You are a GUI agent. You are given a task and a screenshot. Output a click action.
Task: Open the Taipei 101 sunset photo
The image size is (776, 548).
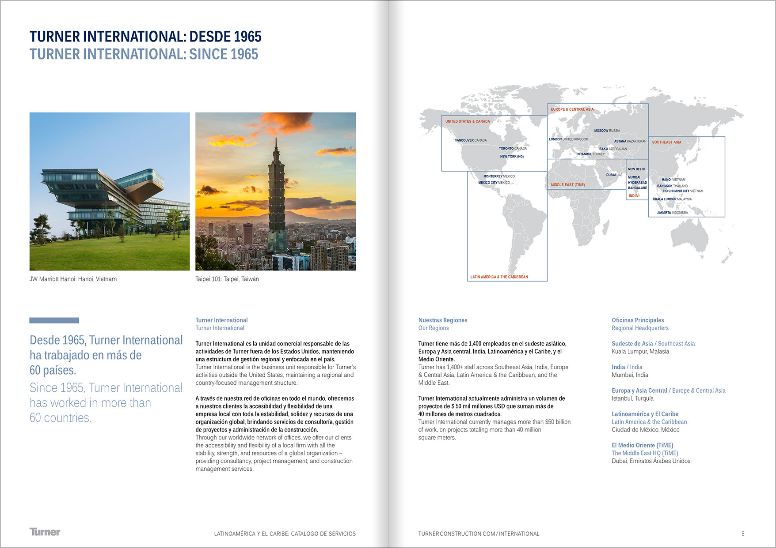[275, 191]
